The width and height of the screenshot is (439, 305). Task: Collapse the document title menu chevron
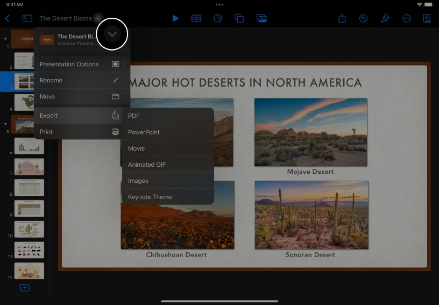tap(112, 34)
